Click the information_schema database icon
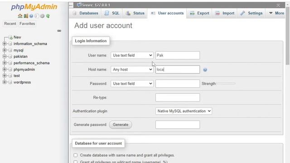The width and height of the screenshot is (290, 163). coord(10,44)
